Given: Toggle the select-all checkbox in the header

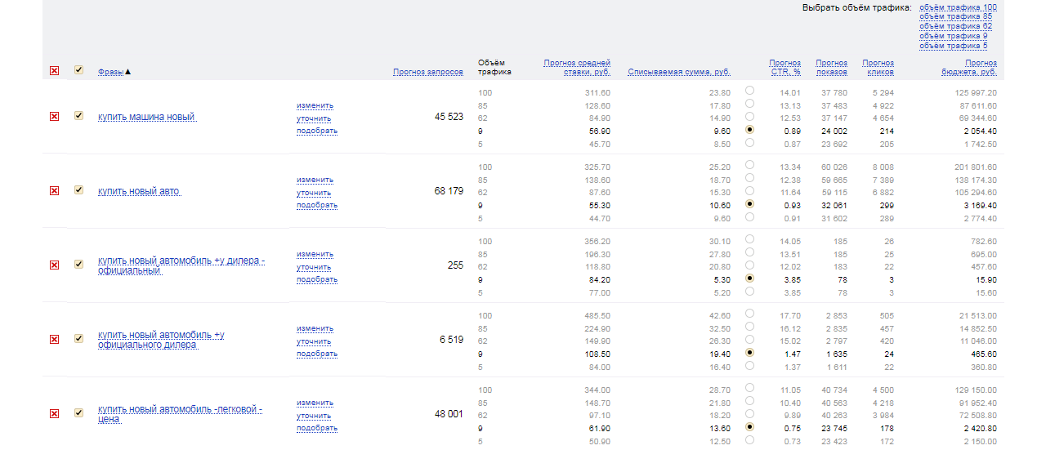Looking at the screenshot, I should click(78, 70).
